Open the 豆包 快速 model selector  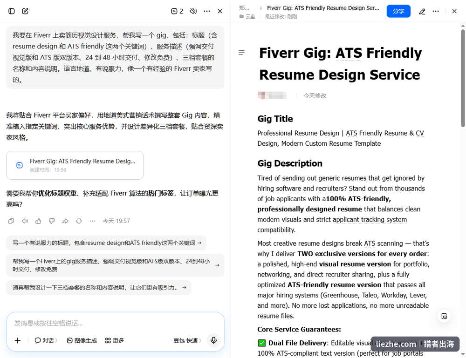187,340
